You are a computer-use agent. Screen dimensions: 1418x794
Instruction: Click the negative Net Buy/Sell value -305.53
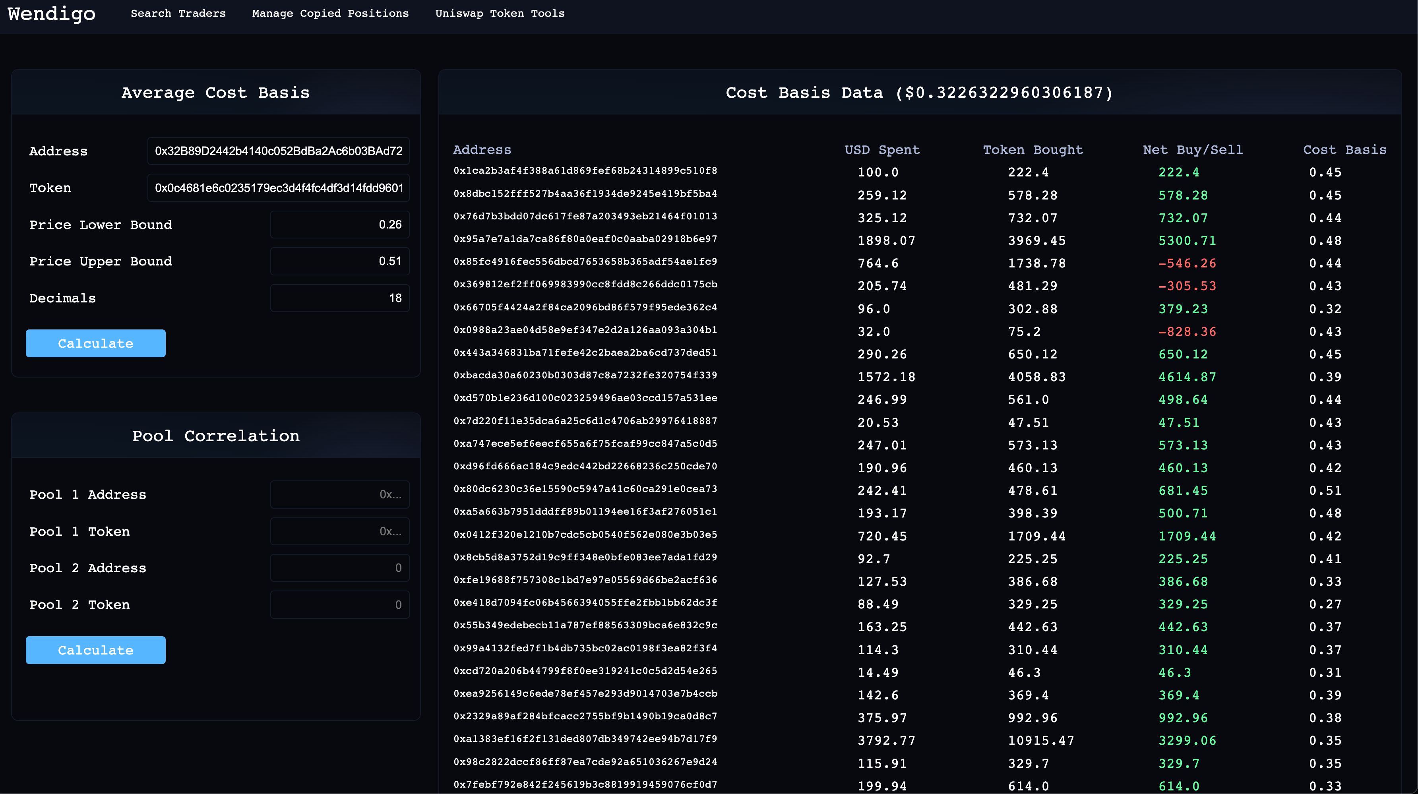1187,286
